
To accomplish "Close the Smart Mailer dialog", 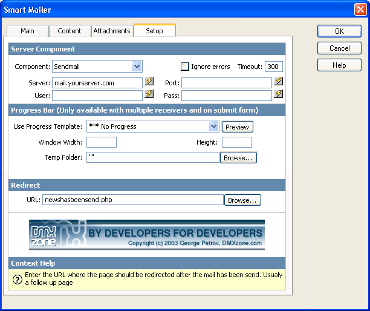I will 360,10.
